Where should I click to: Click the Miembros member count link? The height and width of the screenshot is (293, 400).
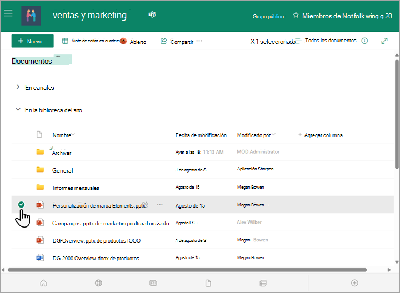coord(347,16)
